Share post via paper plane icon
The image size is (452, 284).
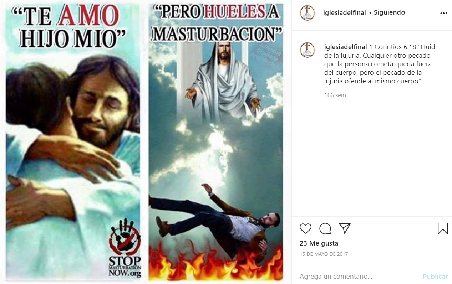[x=345, y=228]
